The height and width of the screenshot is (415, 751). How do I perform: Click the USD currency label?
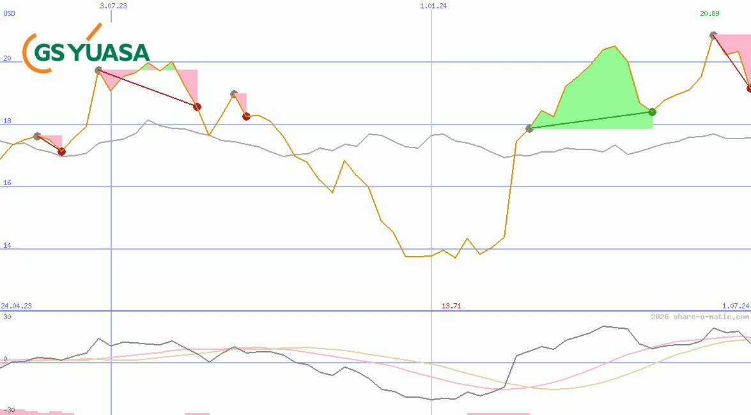10,13
